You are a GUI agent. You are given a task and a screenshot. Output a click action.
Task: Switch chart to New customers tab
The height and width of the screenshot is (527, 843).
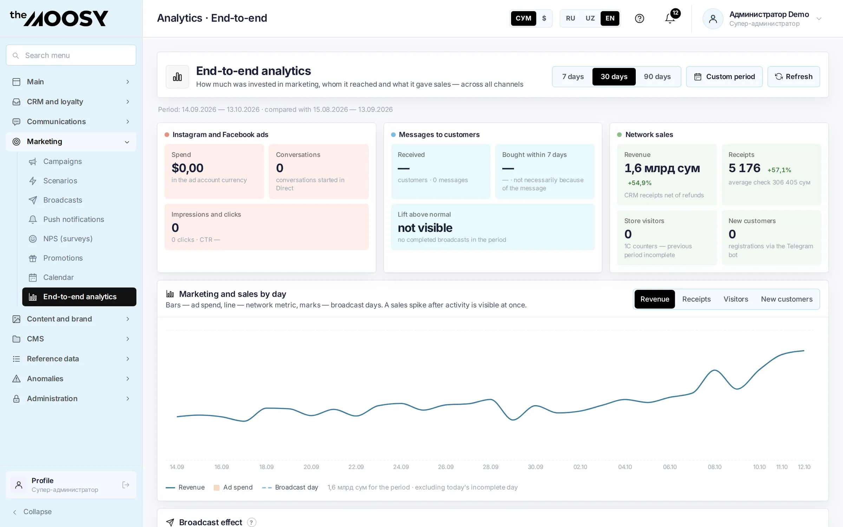[786, 299]
